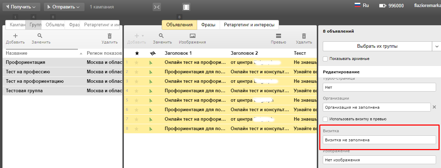This screenshot has width=441, height=168.
Task: Open the Отправить dropdown button
Action: tap(64, 7)
